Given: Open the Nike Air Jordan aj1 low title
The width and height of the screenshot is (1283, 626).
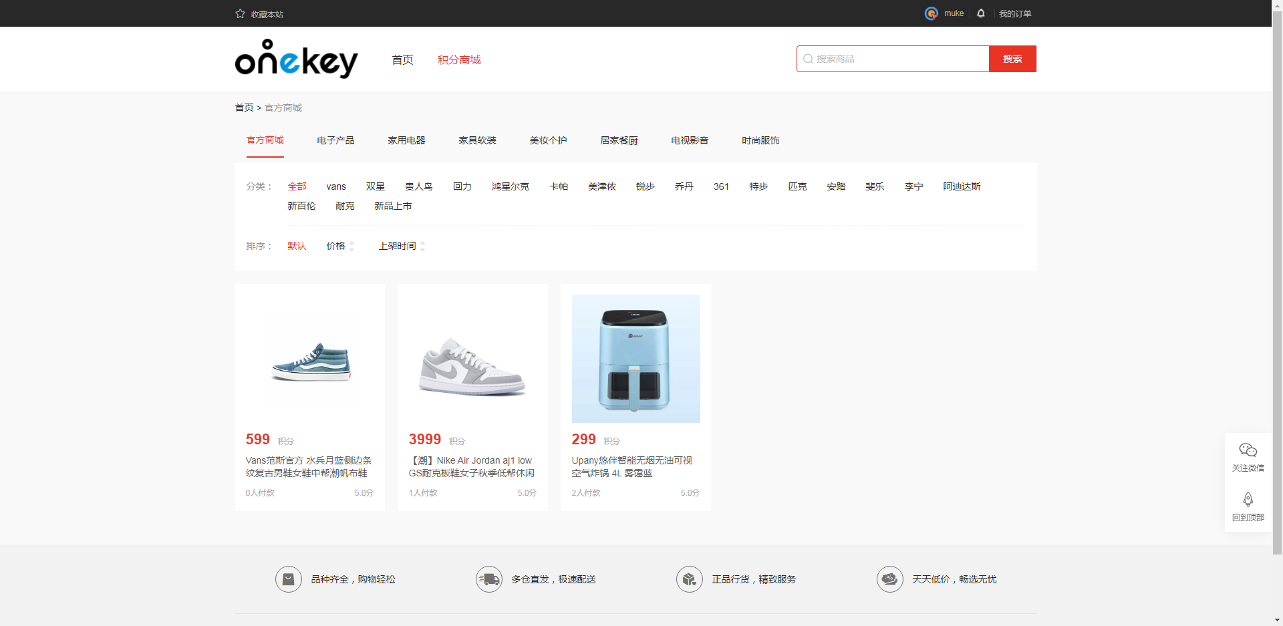Looking at the screenshot, I should (x=472, y=466).
